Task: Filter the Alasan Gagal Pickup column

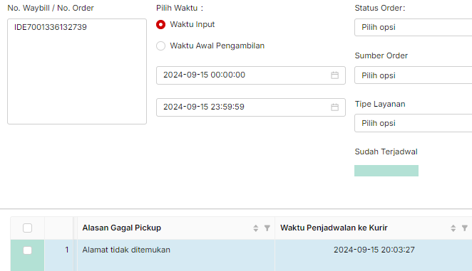Action: (x=267, y=228)
